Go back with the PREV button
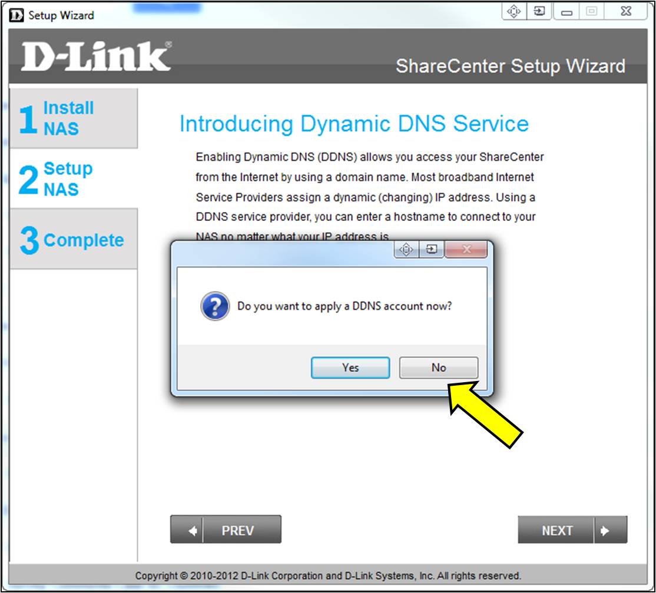Screen dimensions: 656x593 226,529
